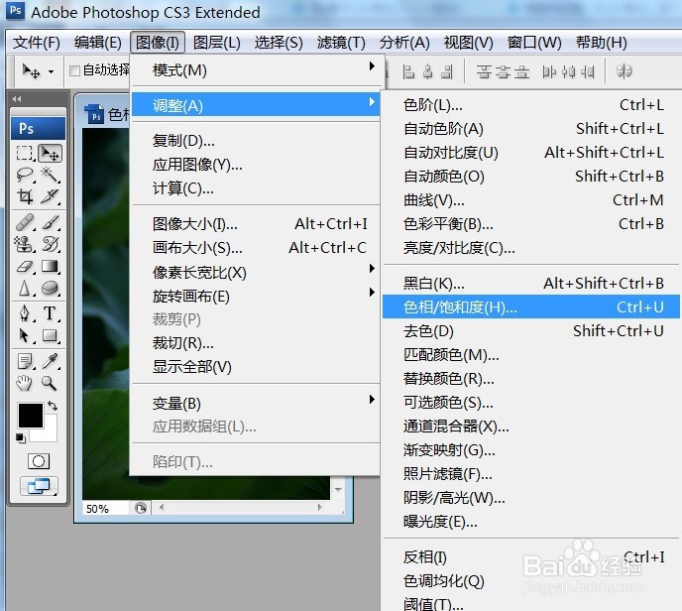Choose 反相(I) adjustment
The image size is (682, 611).
(531, 557)
